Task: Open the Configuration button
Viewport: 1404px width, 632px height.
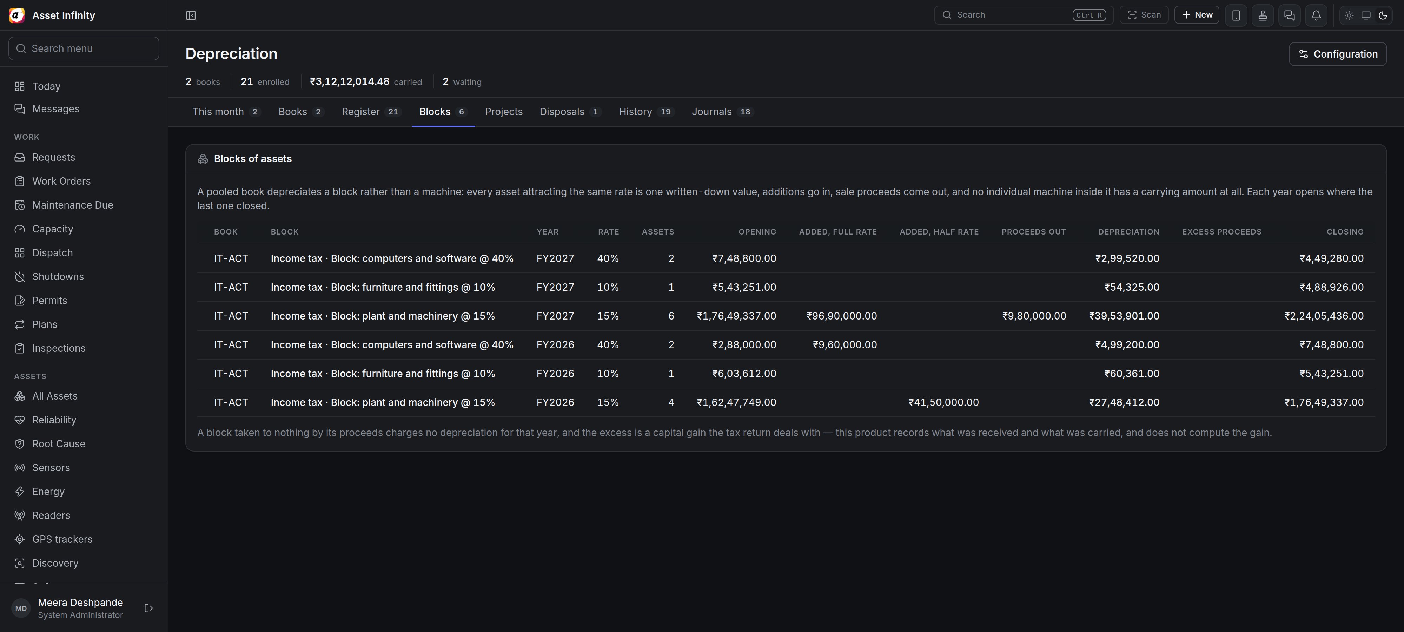Action: [1338, 54]
